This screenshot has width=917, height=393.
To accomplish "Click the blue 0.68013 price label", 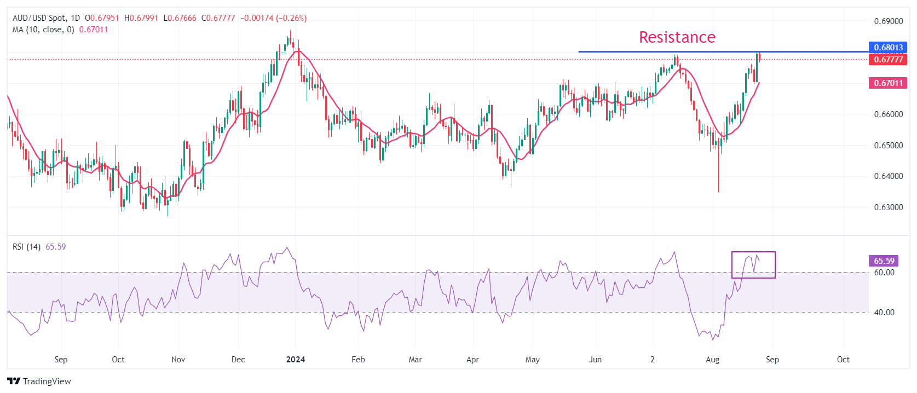I will [887, 48].
